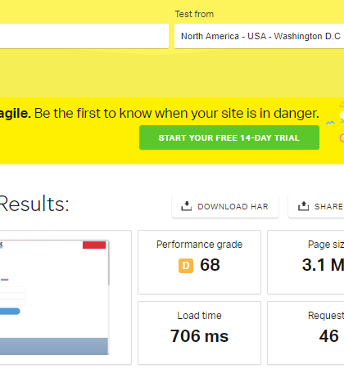Click the orange D grade badge
The image size is (344, 382).
click(x=186, y=265)
